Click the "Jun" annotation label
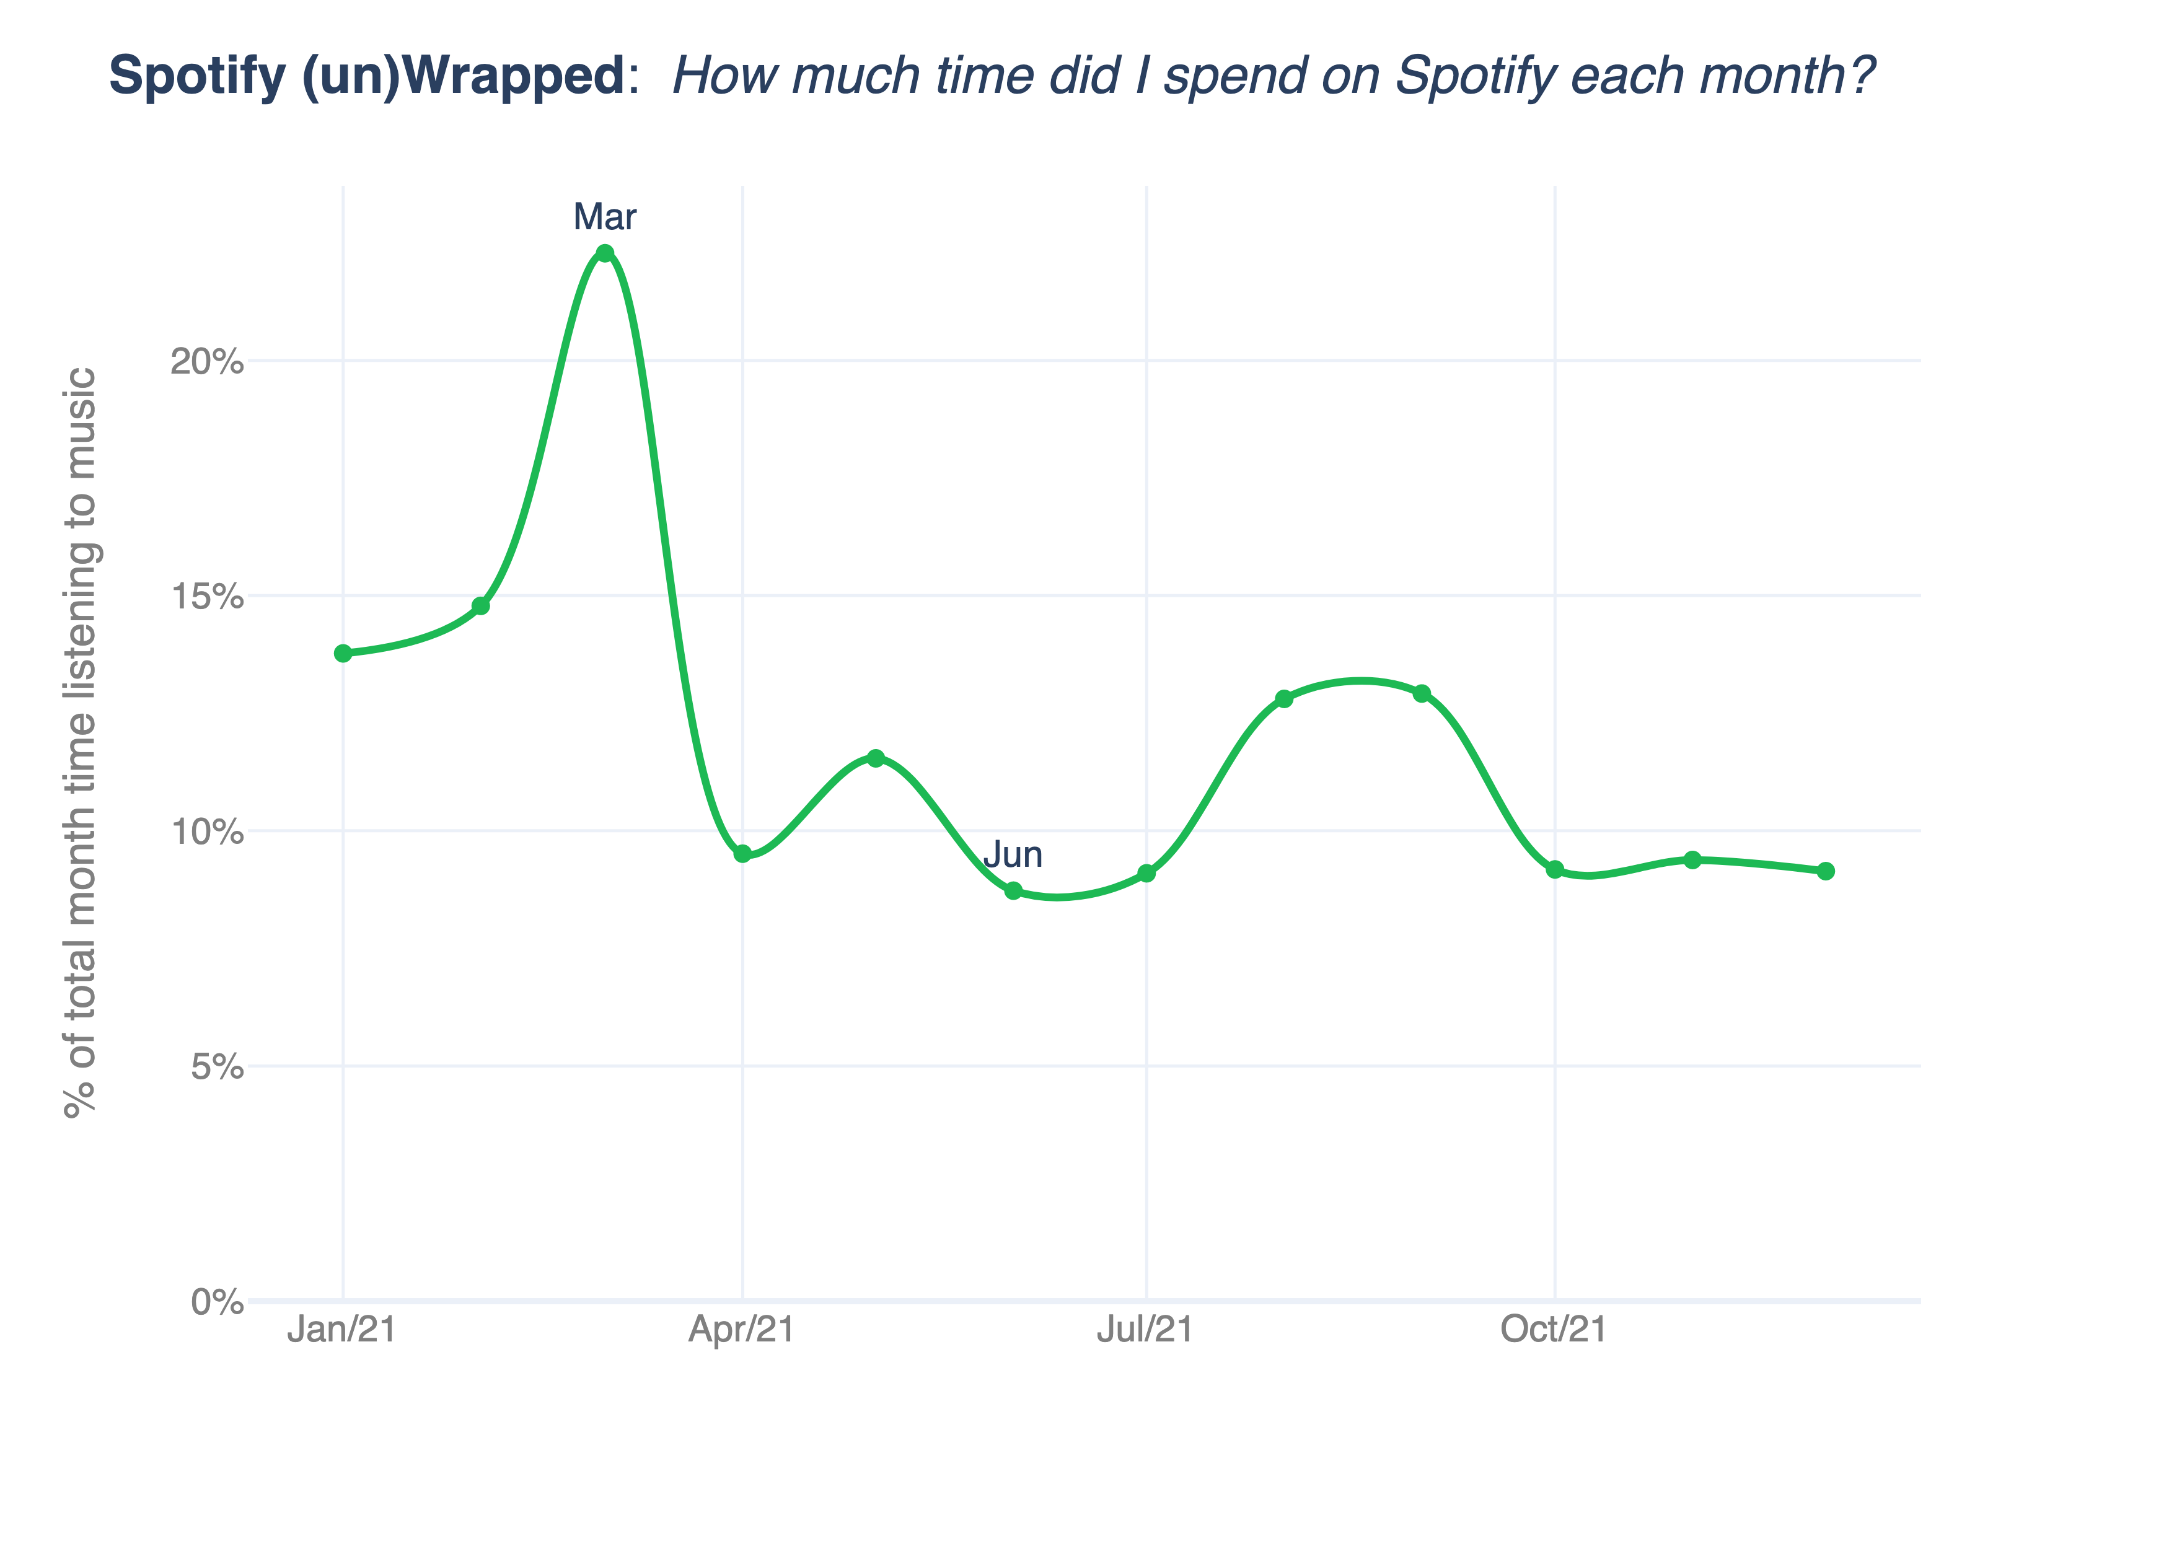The height and width of the screenshot is (1549, 2169). (x=1013, y=854)
